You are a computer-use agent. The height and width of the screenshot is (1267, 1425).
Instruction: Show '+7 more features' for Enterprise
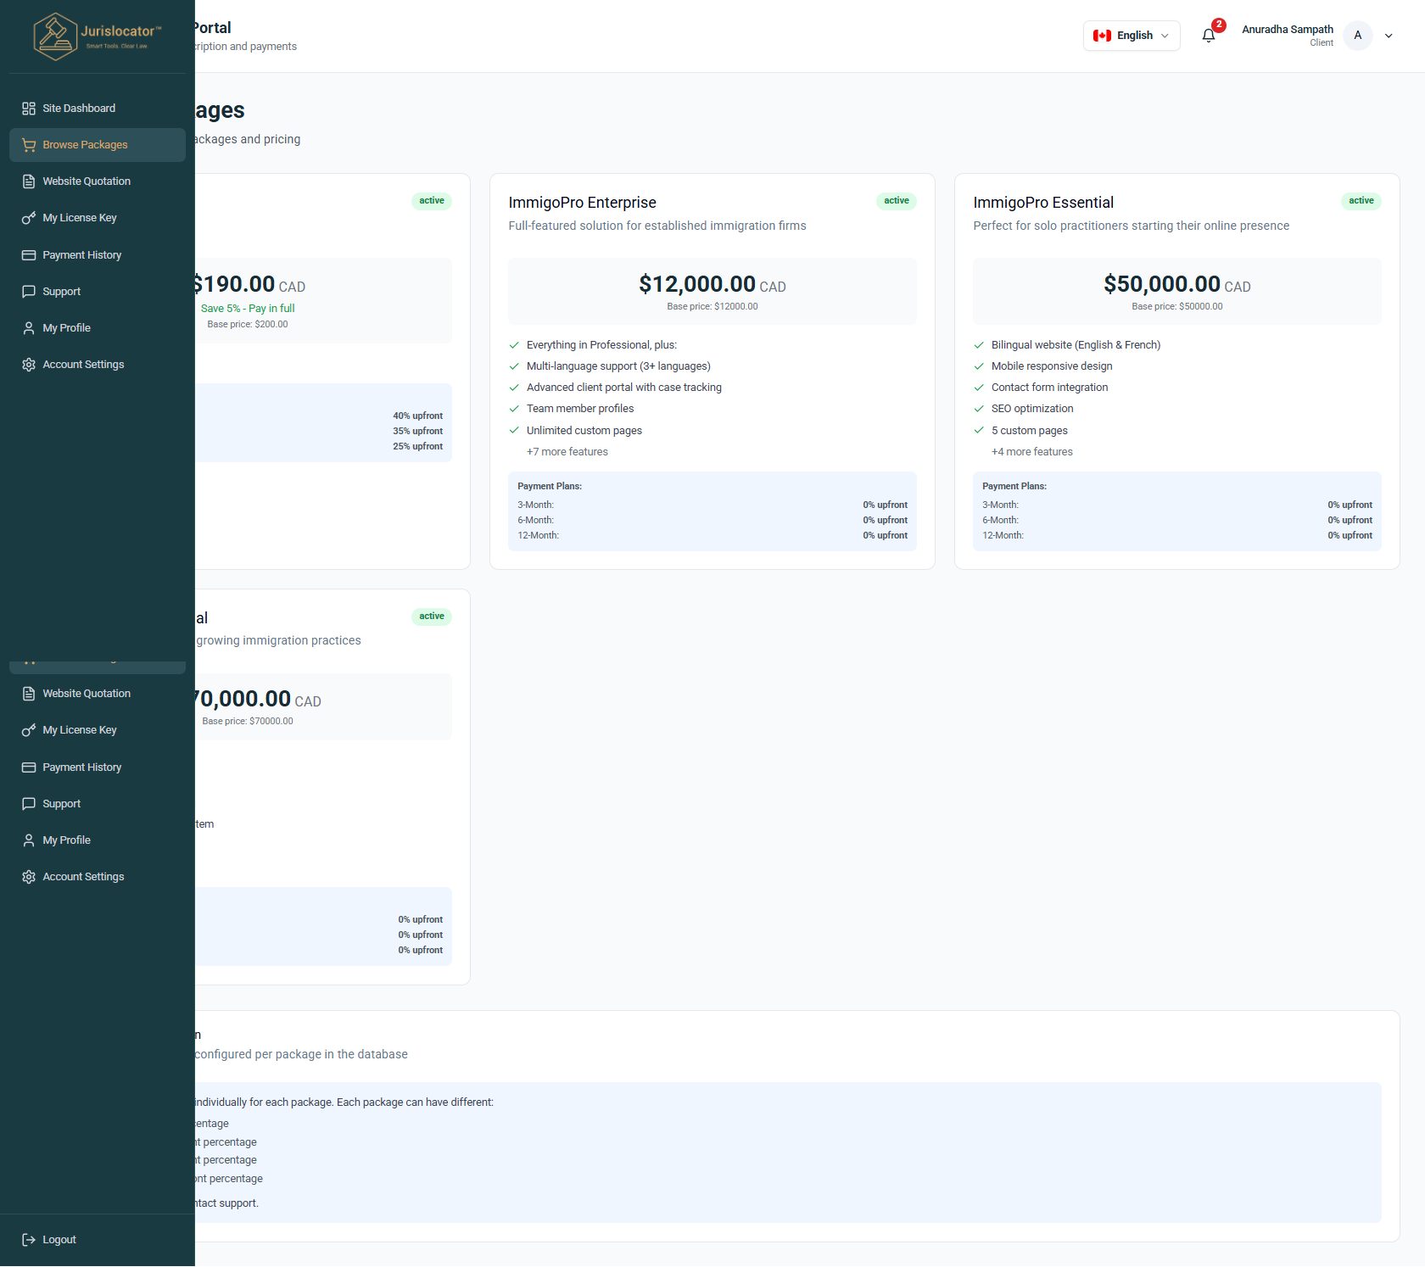[567, 452]
